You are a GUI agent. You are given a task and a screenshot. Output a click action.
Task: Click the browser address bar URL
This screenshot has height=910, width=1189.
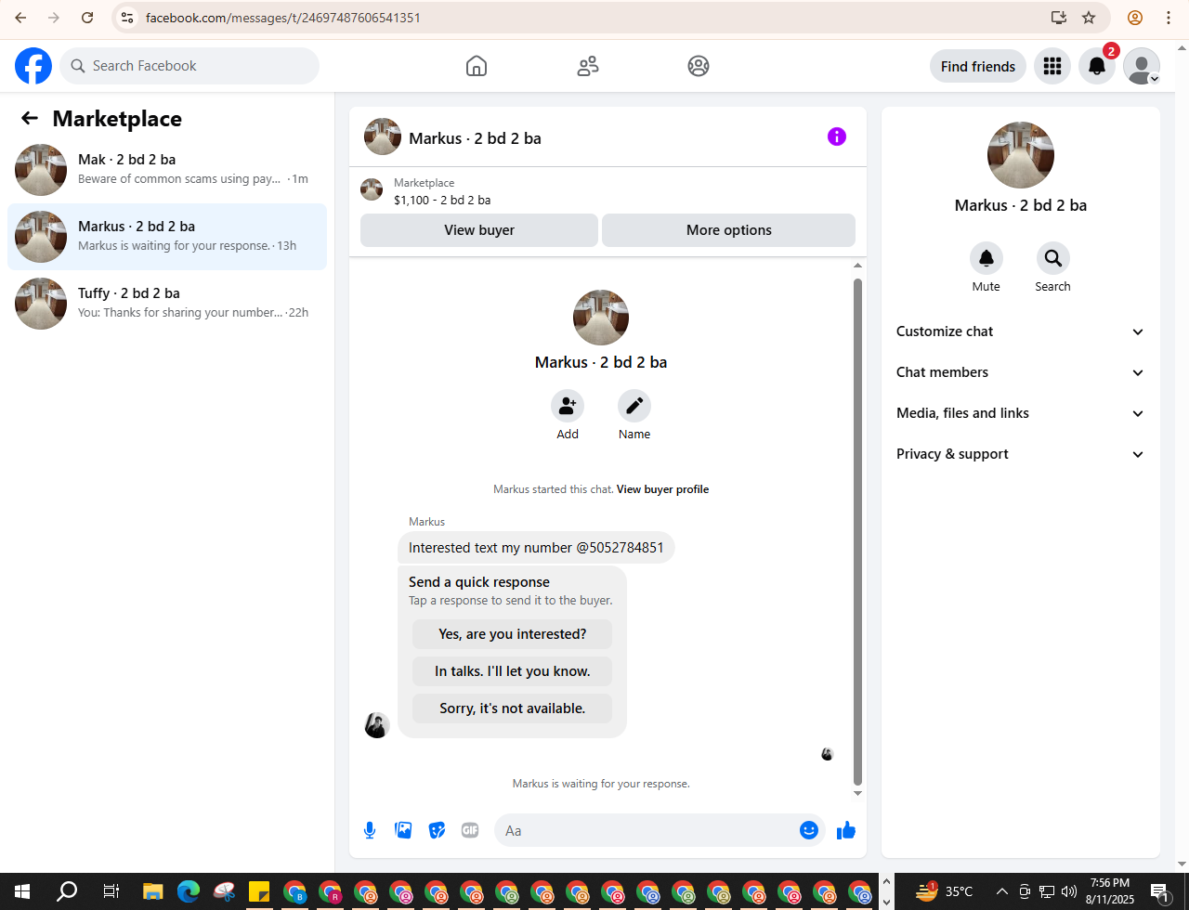pos(283,18)
